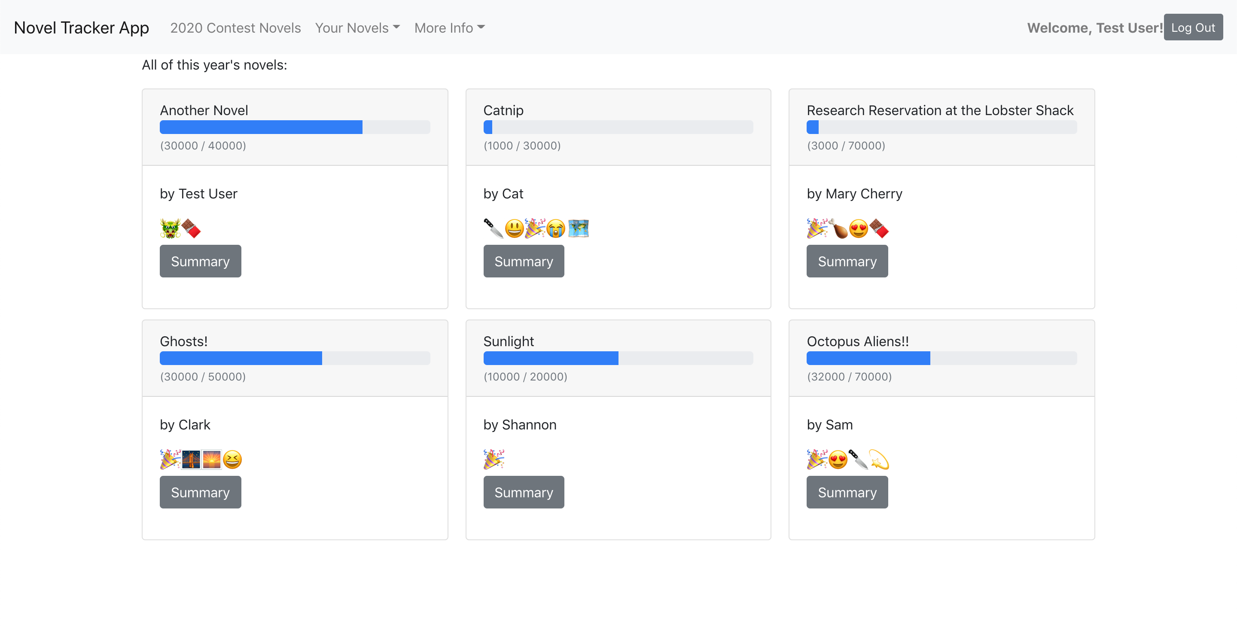Click the Sunlight card title

coord(508,341)
